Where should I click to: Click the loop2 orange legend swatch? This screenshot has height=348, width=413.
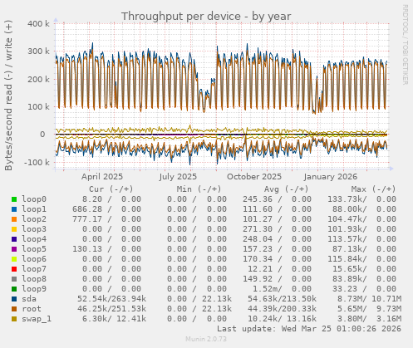click(14, 219)
